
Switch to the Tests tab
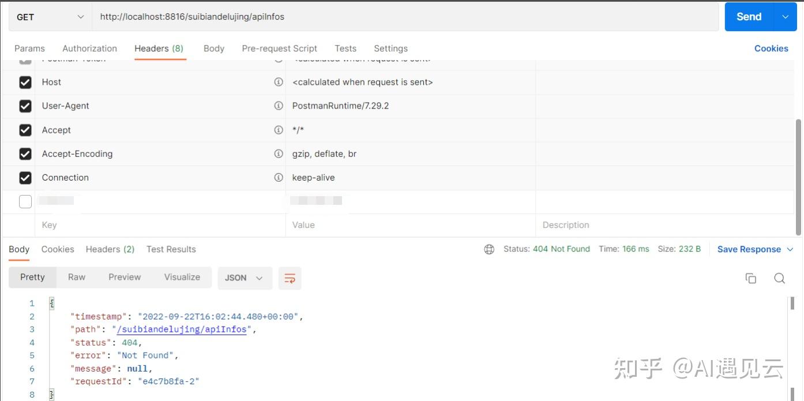click(345, 48)
